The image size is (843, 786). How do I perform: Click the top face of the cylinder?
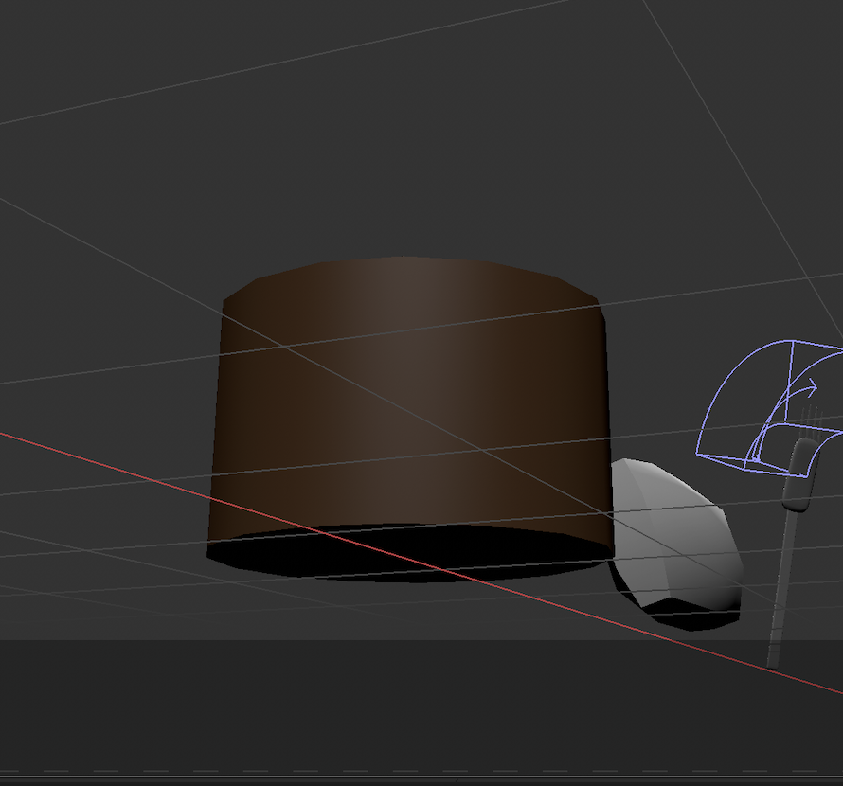(x=407, y=275)
